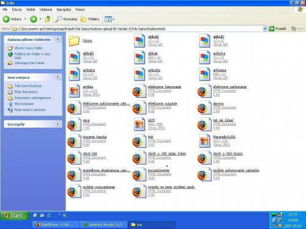
Task: Open Moje dokumenty from Inne miejsca
Action: click(26, 92)
